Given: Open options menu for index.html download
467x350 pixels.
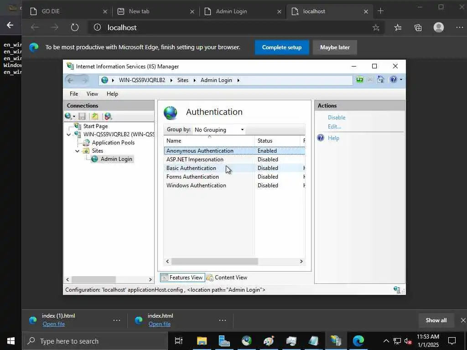Looking at the screenshot, I should (x=223, y=320).
